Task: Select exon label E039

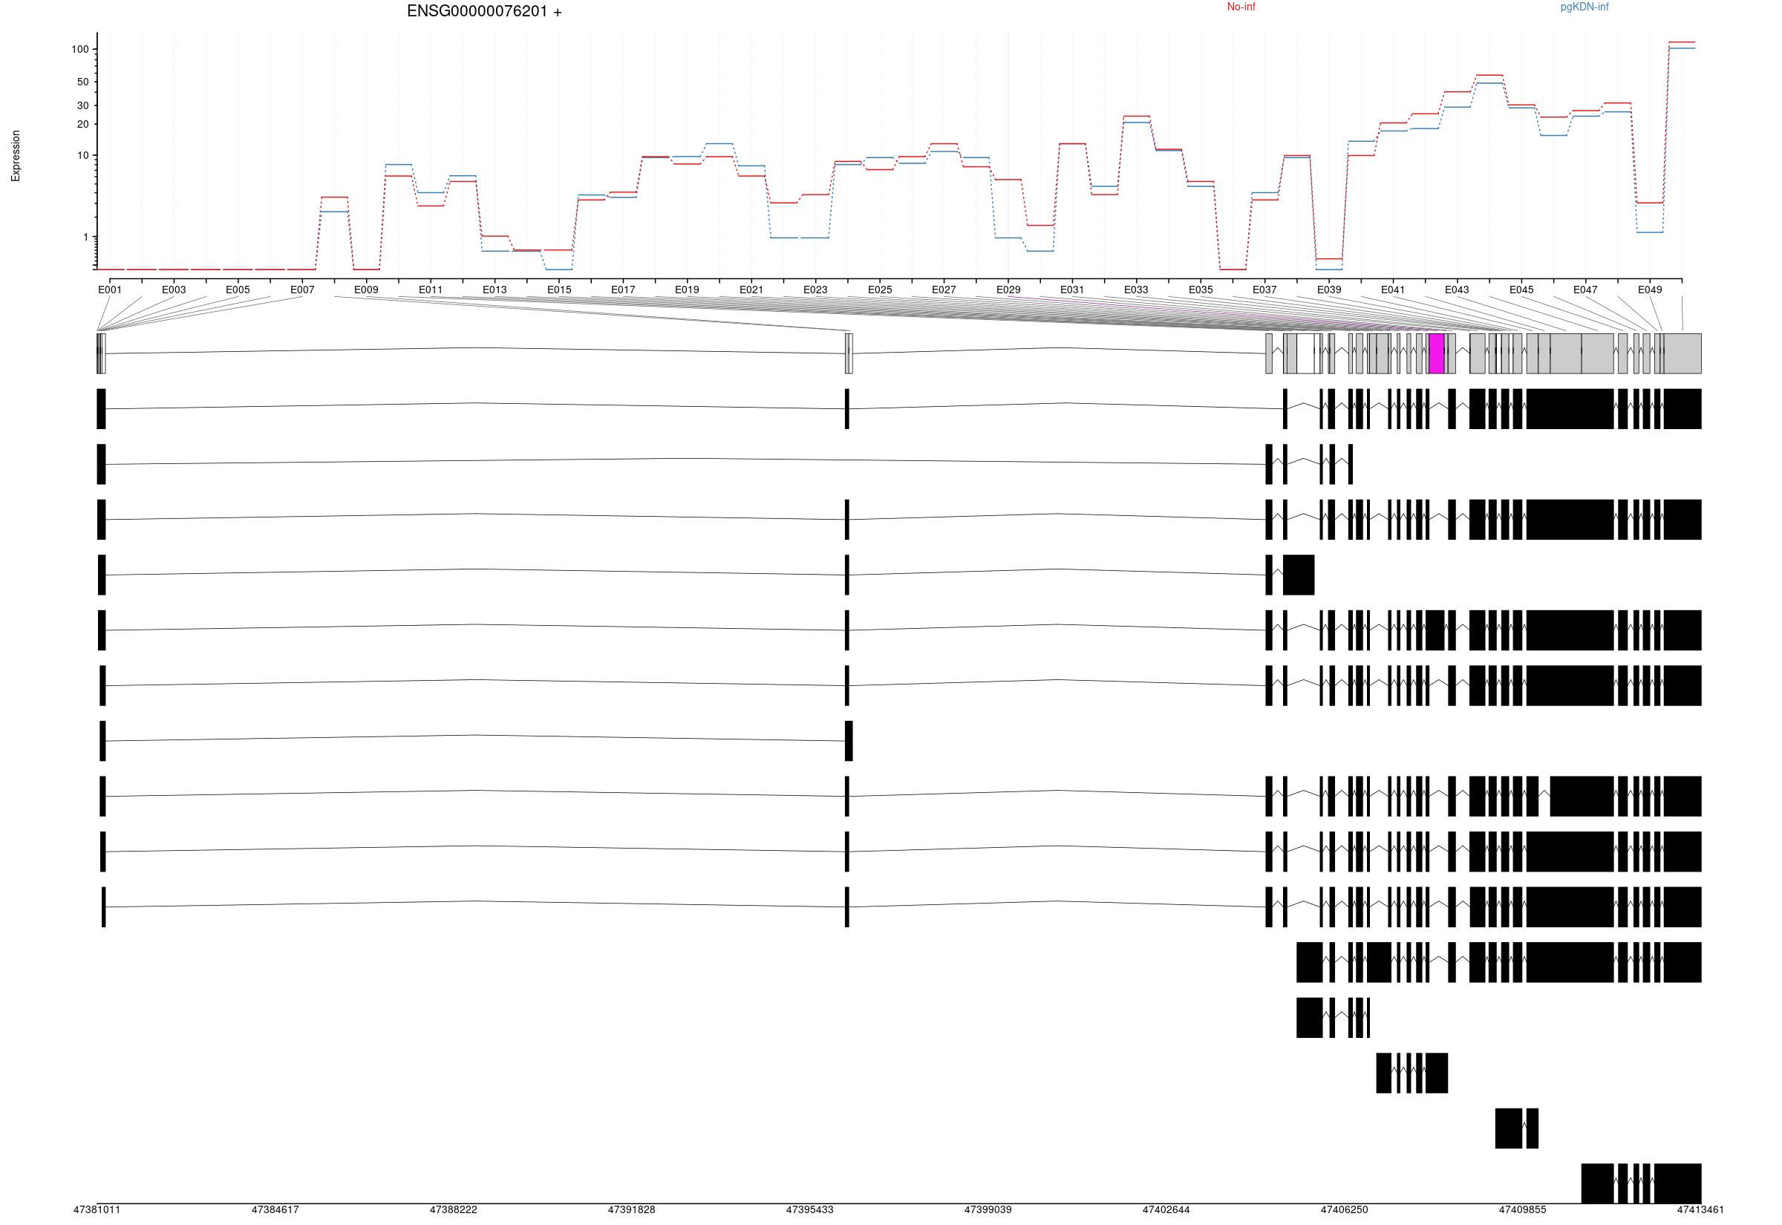Action: point(1329,290)
